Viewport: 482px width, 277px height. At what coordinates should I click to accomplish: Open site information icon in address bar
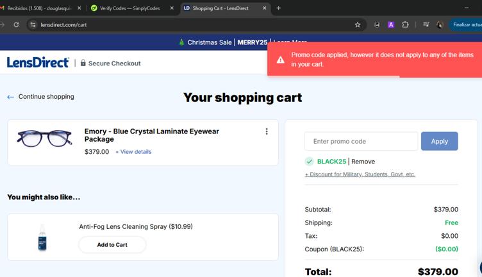click(33, 24)
